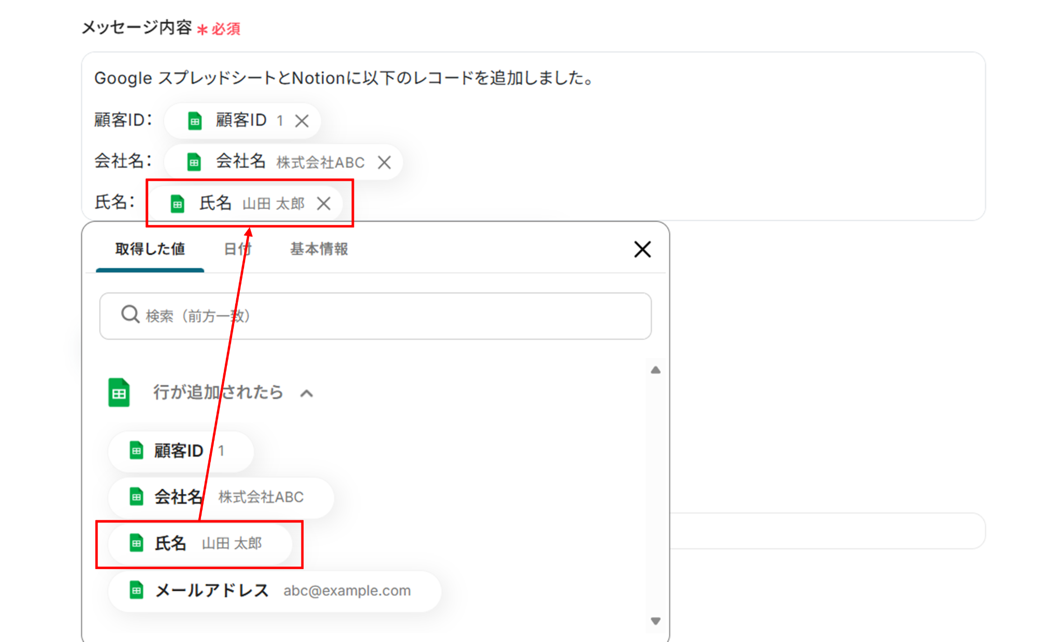Remove the 氏名 chip from message
The width and height of the screenshot is (1061, 642).
[x=324, y=203]
